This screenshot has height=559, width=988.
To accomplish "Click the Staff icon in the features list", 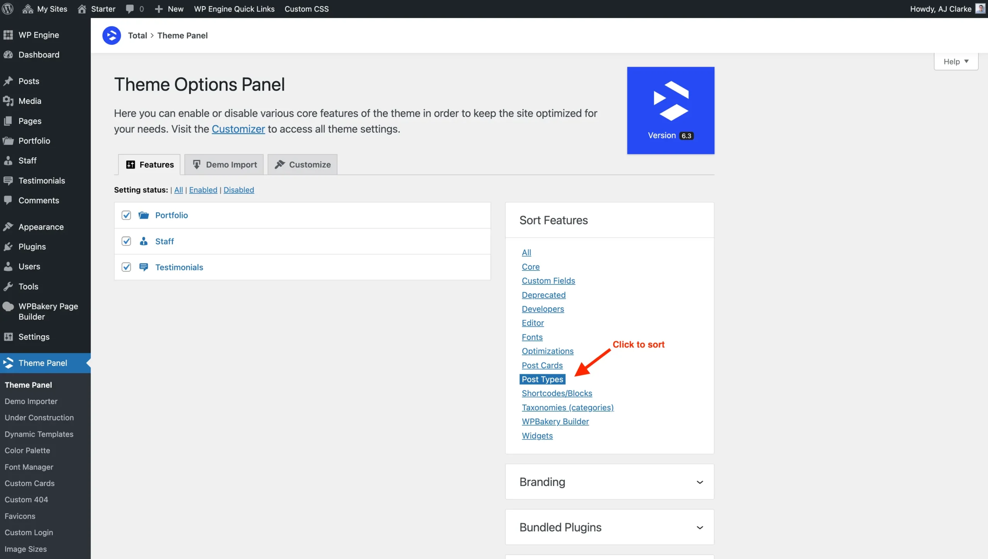I will (x=144, y=241).
